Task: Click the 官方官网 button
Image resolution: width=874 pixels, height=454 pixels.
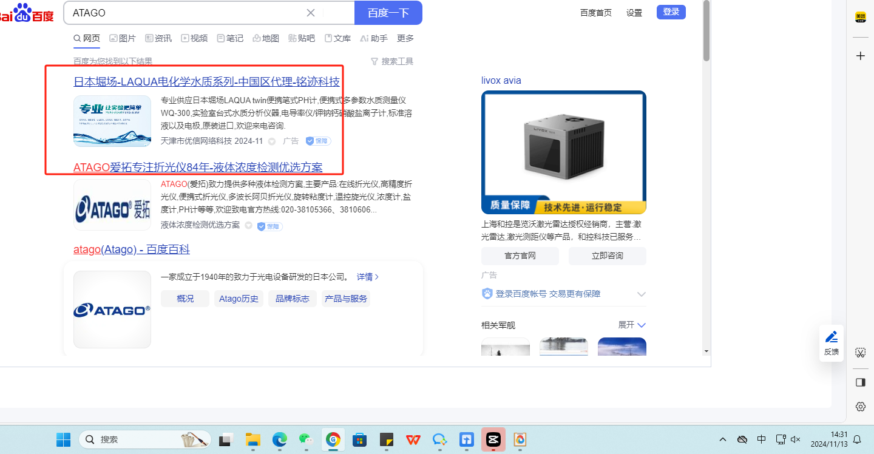Action: (x=520, y=256)
